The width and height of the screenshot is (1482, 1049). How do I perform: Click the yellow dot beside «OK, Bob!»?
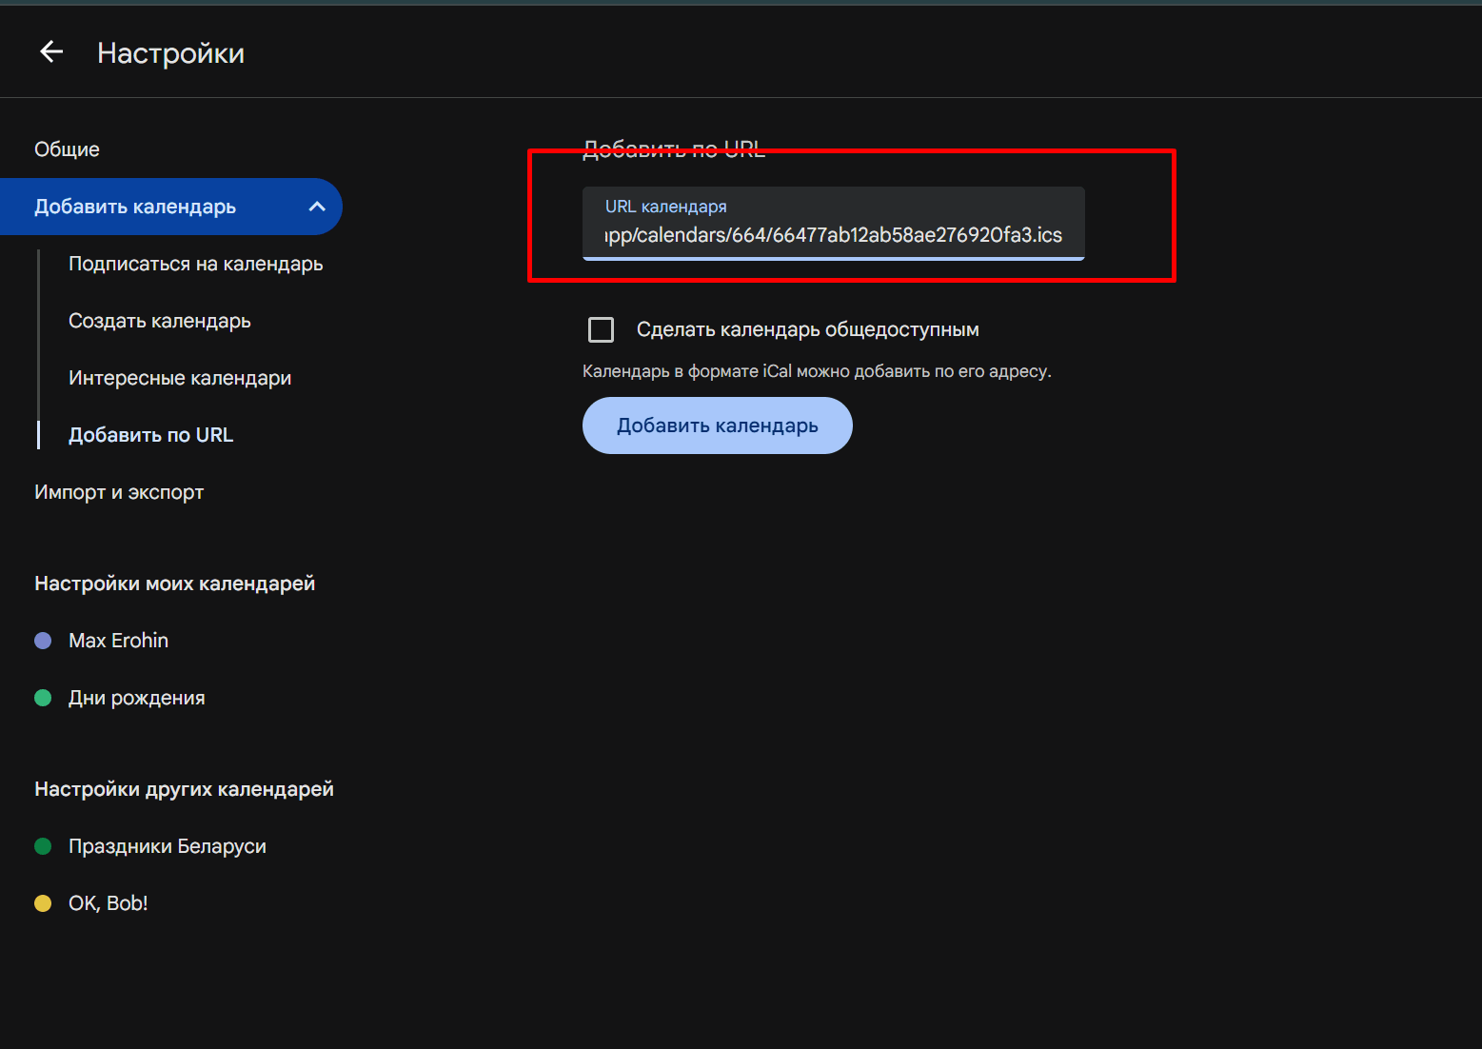(x=43, y=902)
